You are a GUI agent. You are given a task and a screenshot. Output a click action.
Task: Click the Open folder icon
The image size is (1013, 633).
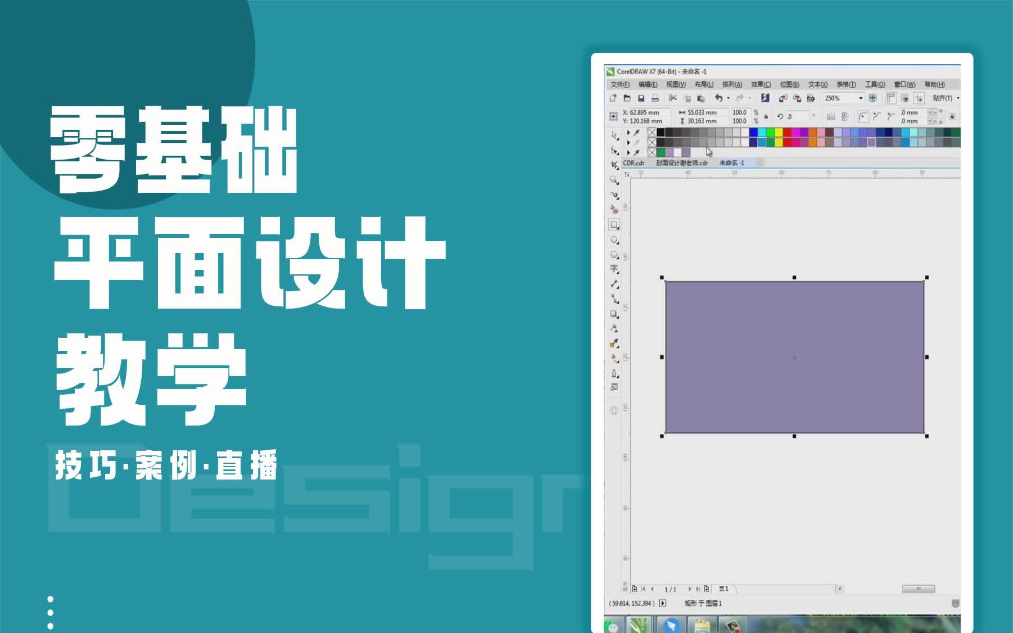(627, 98)
